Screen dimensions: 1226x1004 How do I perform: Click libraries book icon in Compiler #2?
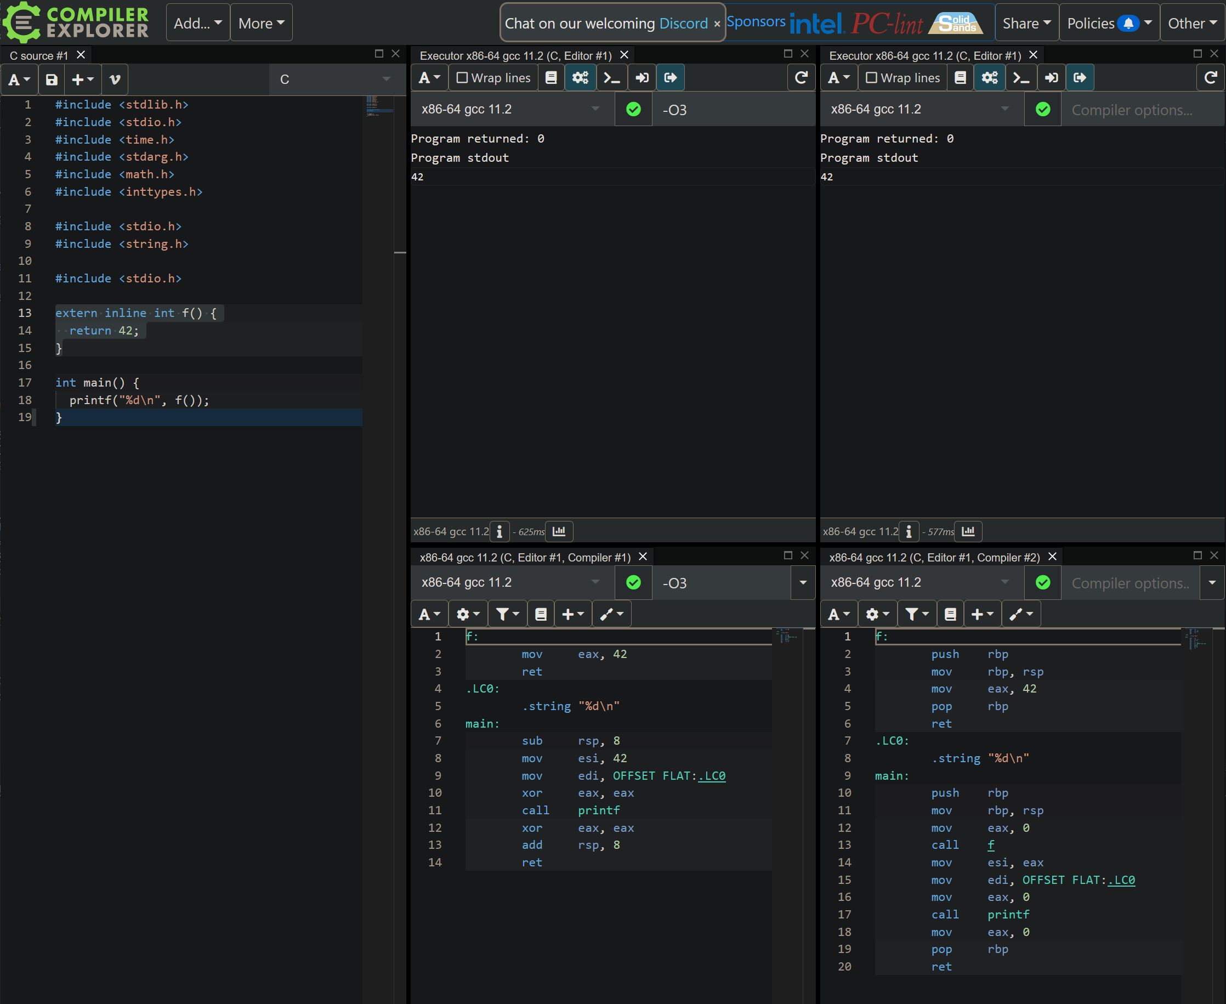click(x=950, y=614)
